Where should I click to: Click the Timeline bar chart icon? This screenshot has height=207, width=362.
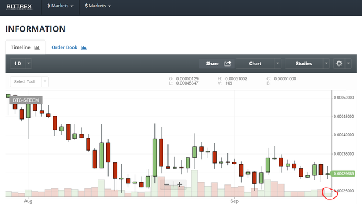(x=37, y=48)
